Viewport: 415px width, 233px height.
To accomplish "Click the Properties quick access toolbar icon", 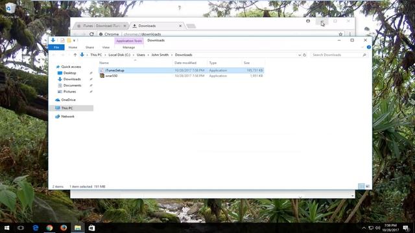I will coord(62,40).
